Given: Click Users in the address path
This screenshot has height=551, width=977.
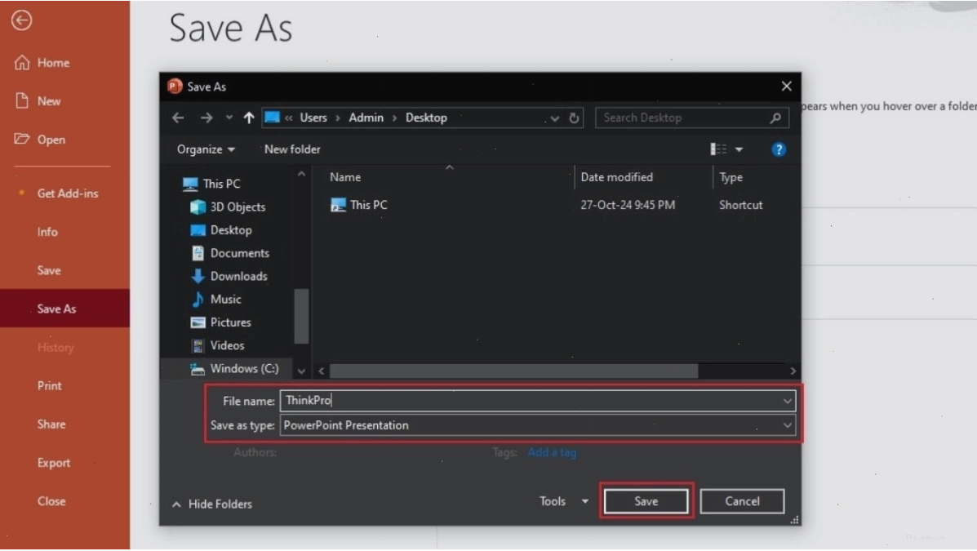Looking at the screenshot, I should [x=313, y=118].
